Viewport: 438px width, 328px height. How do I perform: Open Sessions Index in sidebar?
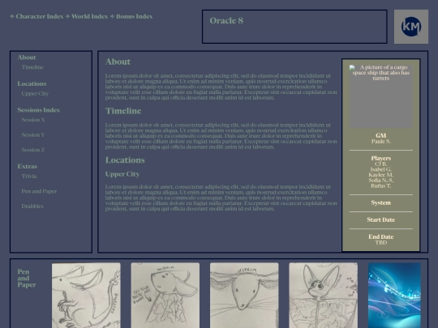[39, 110]
